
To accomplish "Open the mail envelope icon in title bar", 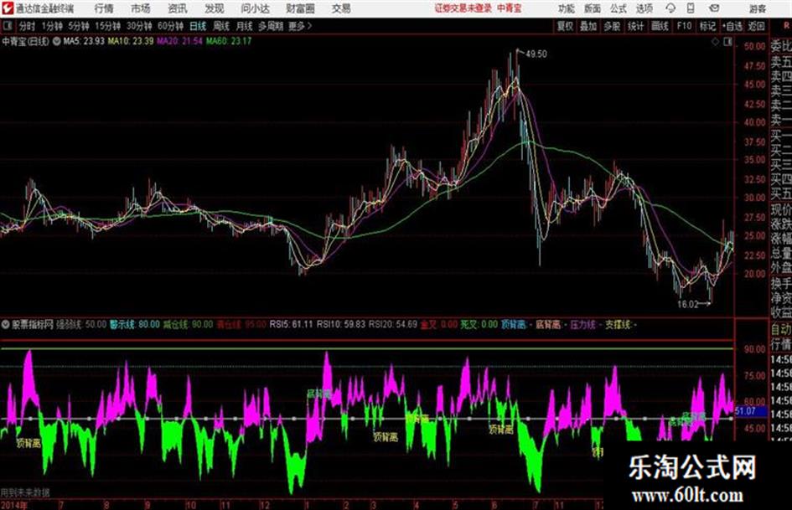I will pos(714,8).
